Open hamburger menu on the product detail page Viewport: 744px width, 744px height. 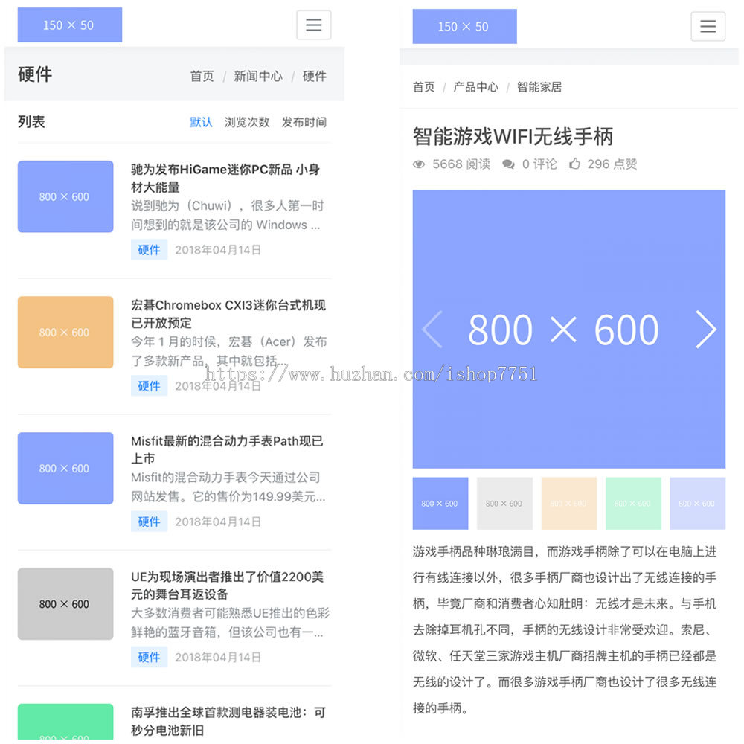coord(708,26)
